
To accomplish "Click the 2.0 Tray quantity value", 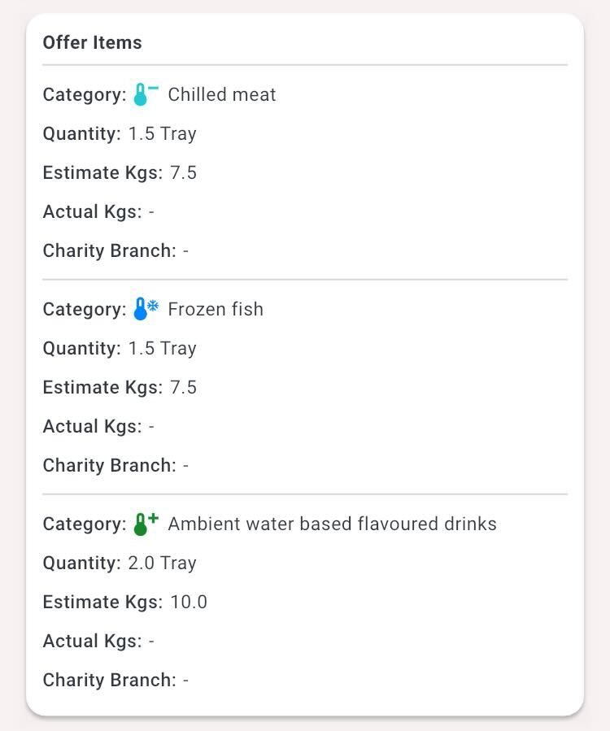I will [x=163, y=563].
